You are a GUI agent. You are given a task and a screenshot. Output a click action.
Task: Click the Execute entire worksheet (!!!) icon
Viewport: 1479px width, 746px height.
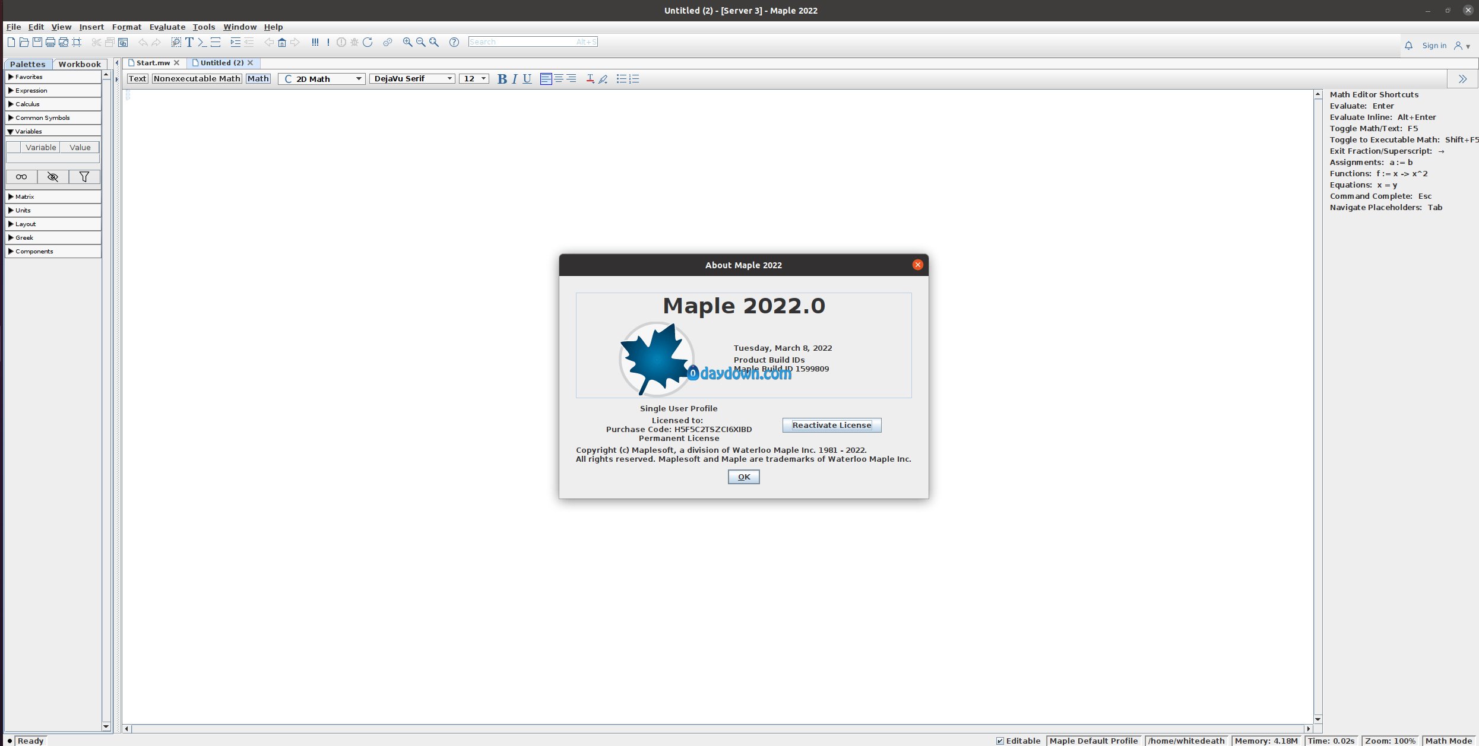315,42
